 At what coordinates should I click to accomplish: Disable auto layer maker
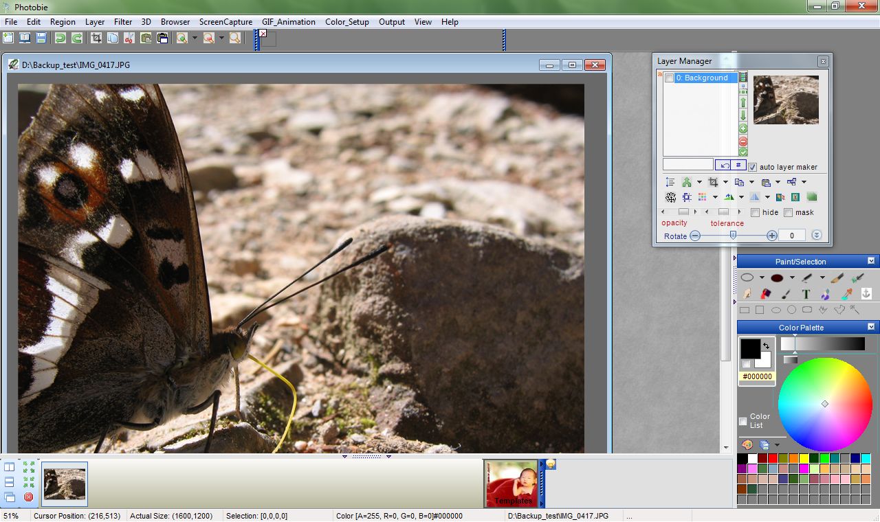[752, 166]
